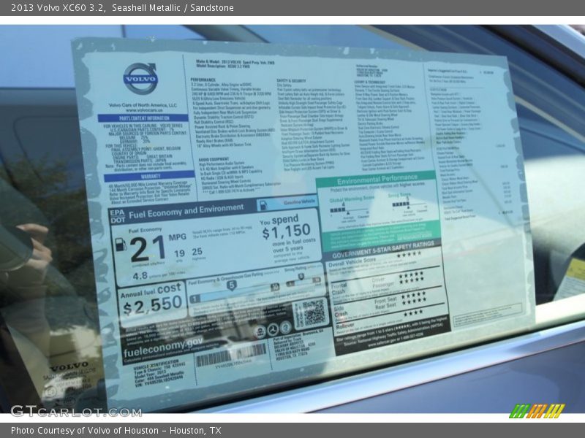Select the Government 5-Star Safety Ratings header

[x=382, y=250]
